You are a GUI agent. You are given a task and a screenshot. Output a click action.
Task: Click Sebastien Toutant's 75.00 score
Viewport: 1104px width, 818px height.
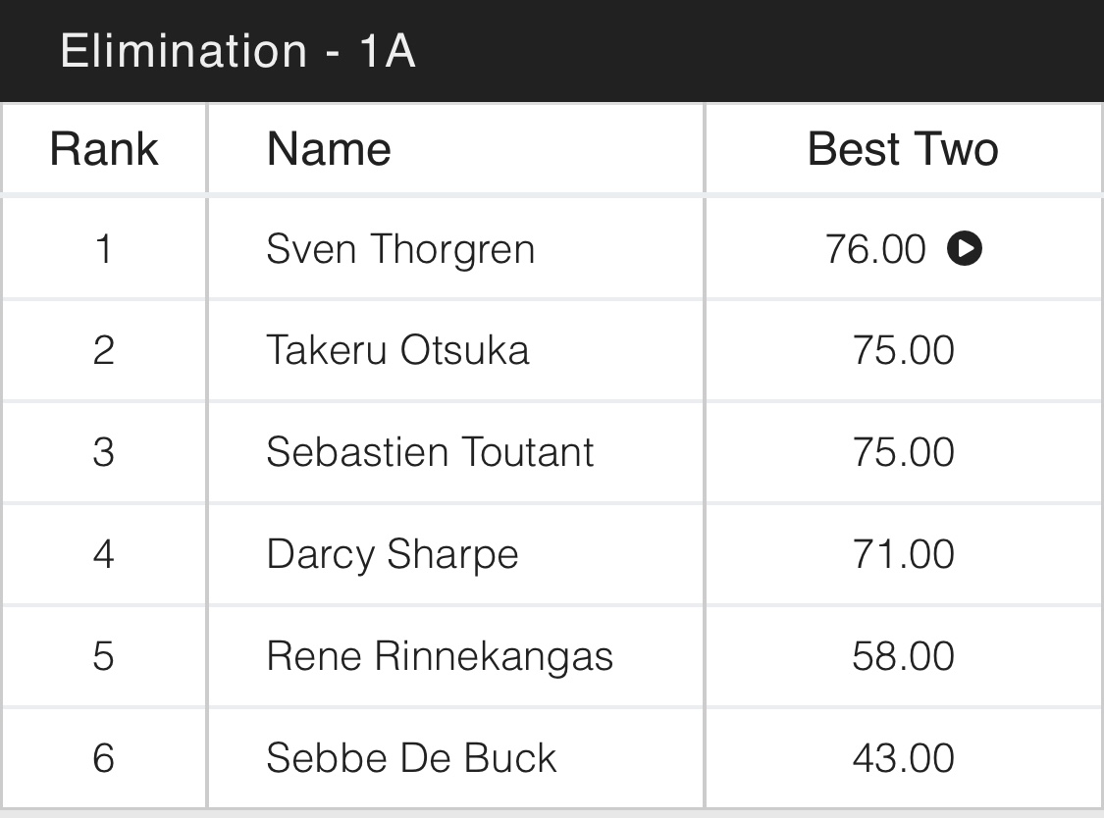click(903, 452)
